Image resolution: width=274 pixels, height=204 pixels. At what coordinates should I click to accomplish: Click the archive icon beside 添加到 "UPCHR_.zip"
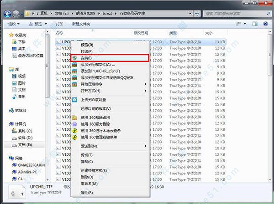[x=74, y=71]
